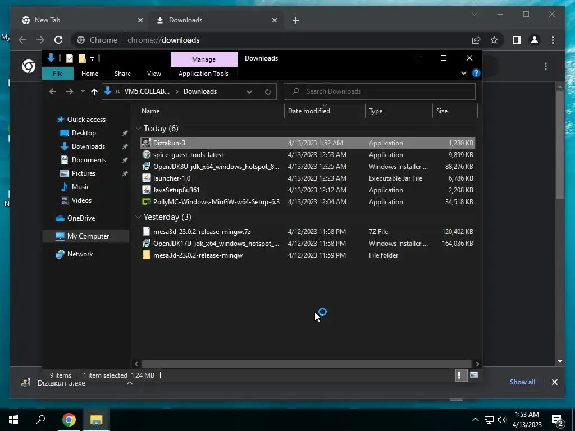Click the Manage contextual tab

[204, 59]
